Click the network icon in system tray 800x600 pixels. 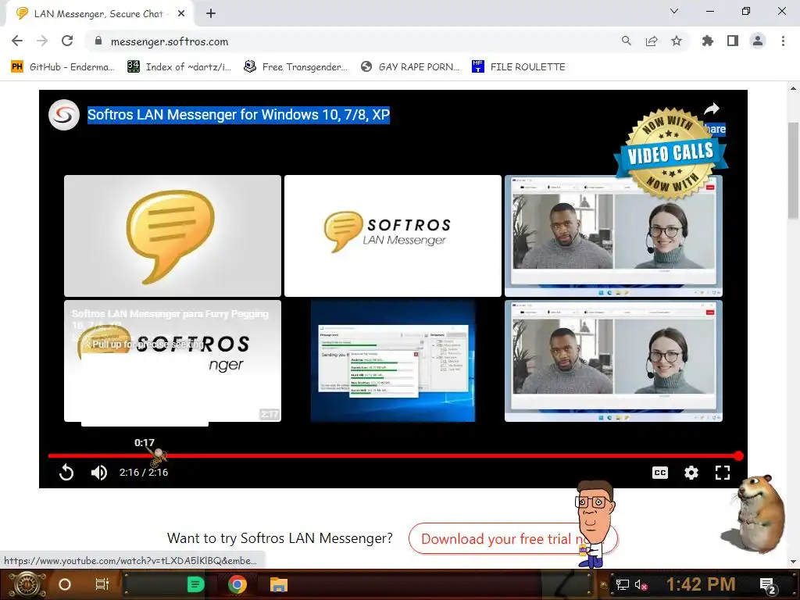click(x=623, y=584)
